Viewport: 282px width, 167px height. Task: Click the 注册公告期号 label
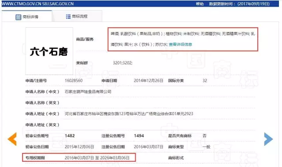click(x=113, y=136)
